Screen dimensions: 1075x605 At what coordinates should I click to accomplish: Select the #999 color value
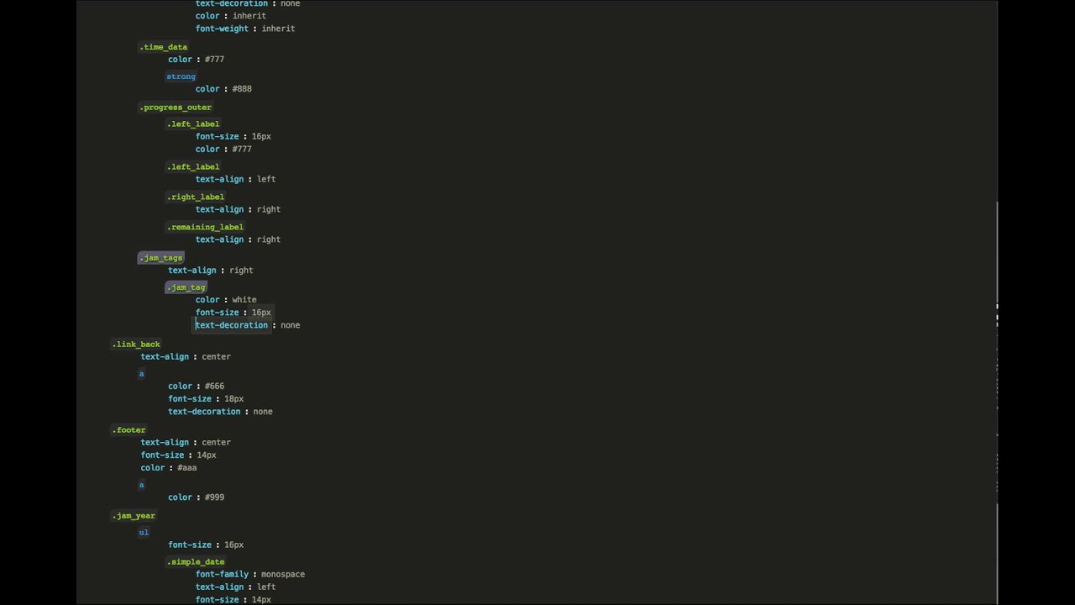(214, 497)
